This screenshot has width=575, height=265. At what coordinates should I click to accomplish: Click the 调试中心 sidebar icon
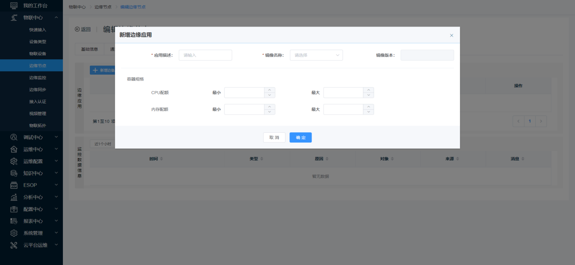coord(14,137)
